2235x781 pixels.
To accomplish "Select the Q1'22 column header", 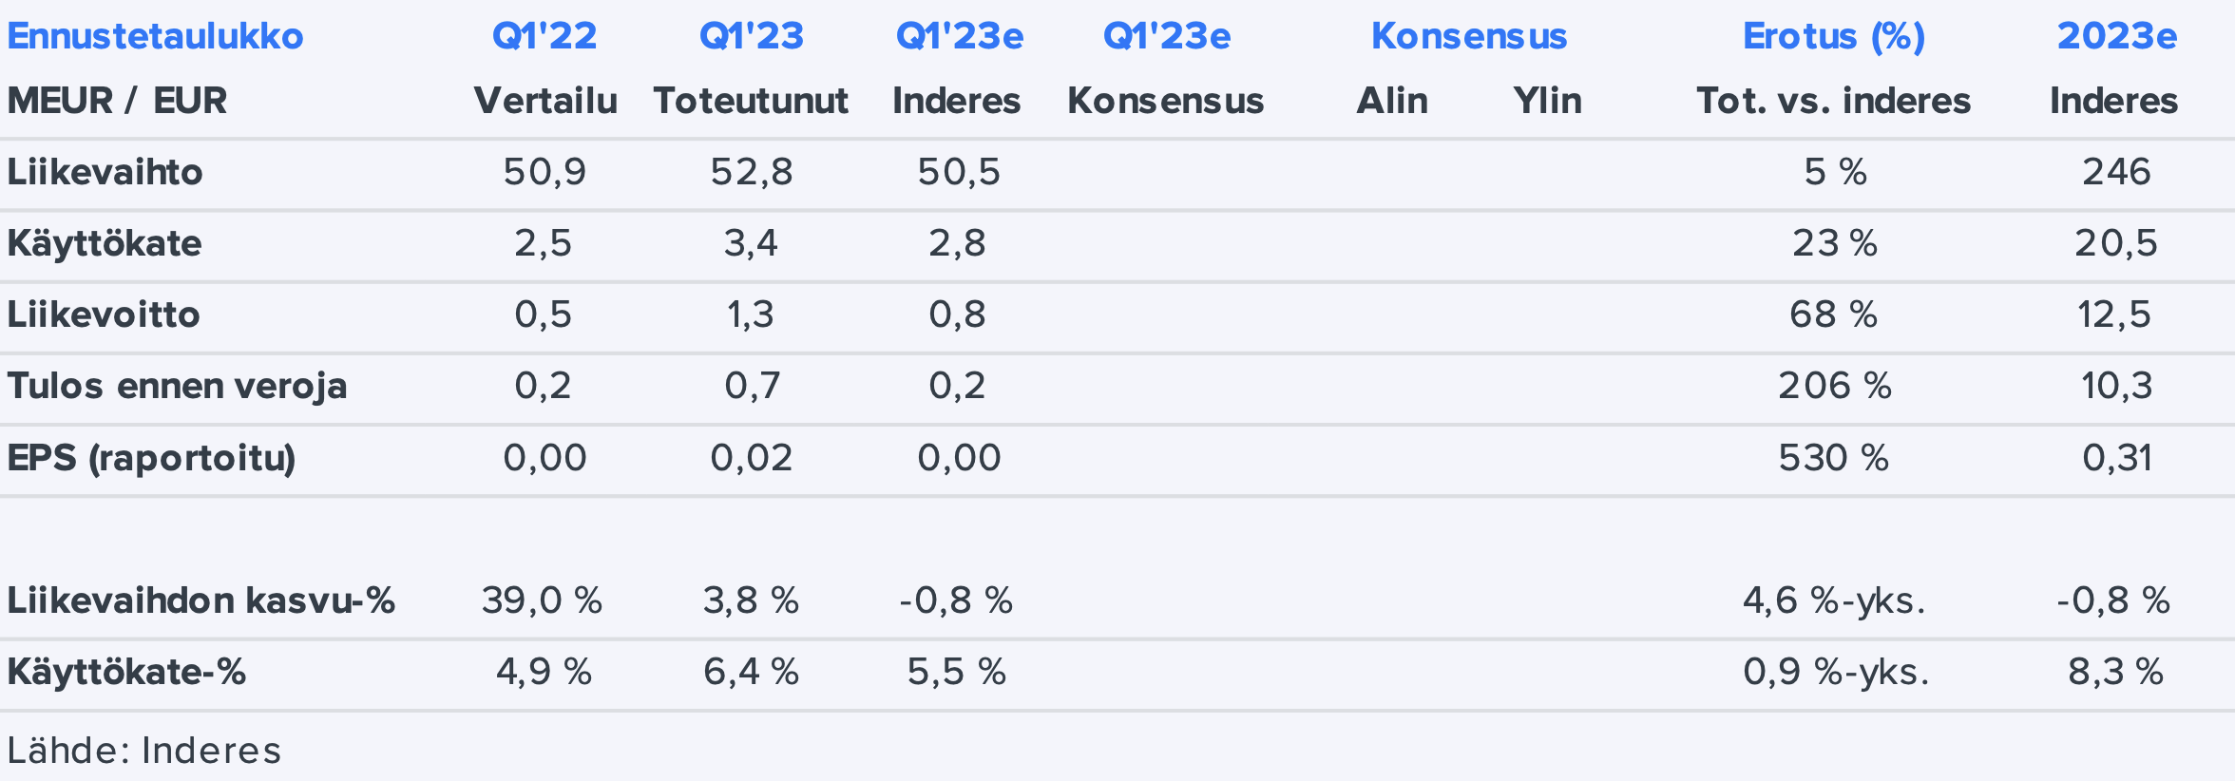I will pyautogui.click(x=544, y=36).
